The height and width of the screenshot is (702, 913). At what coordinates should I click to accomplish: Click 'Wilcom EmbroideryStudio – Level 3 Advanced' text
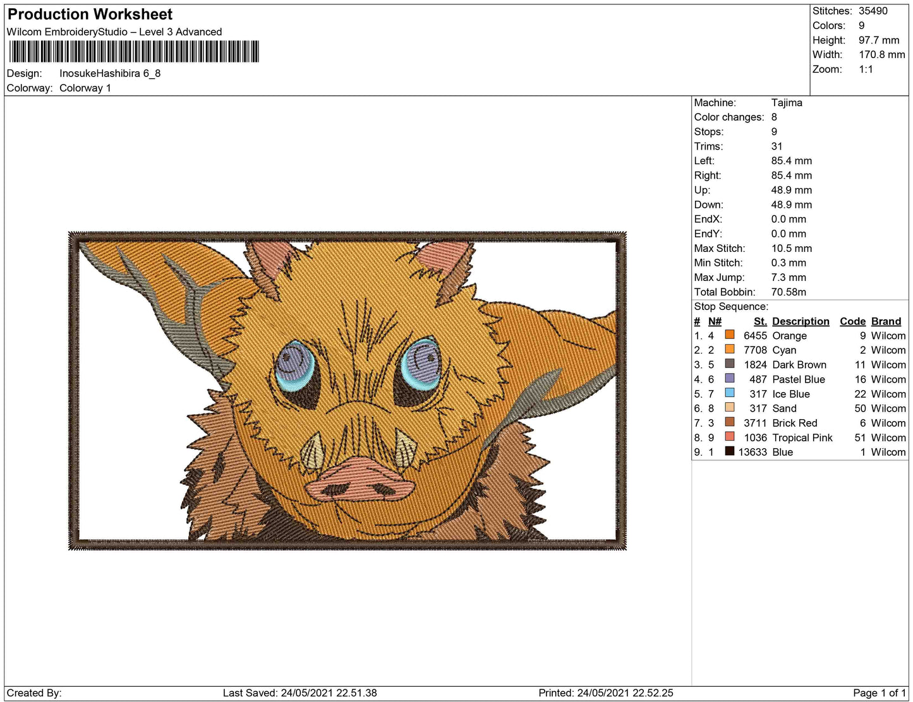(x=114, y=32)
